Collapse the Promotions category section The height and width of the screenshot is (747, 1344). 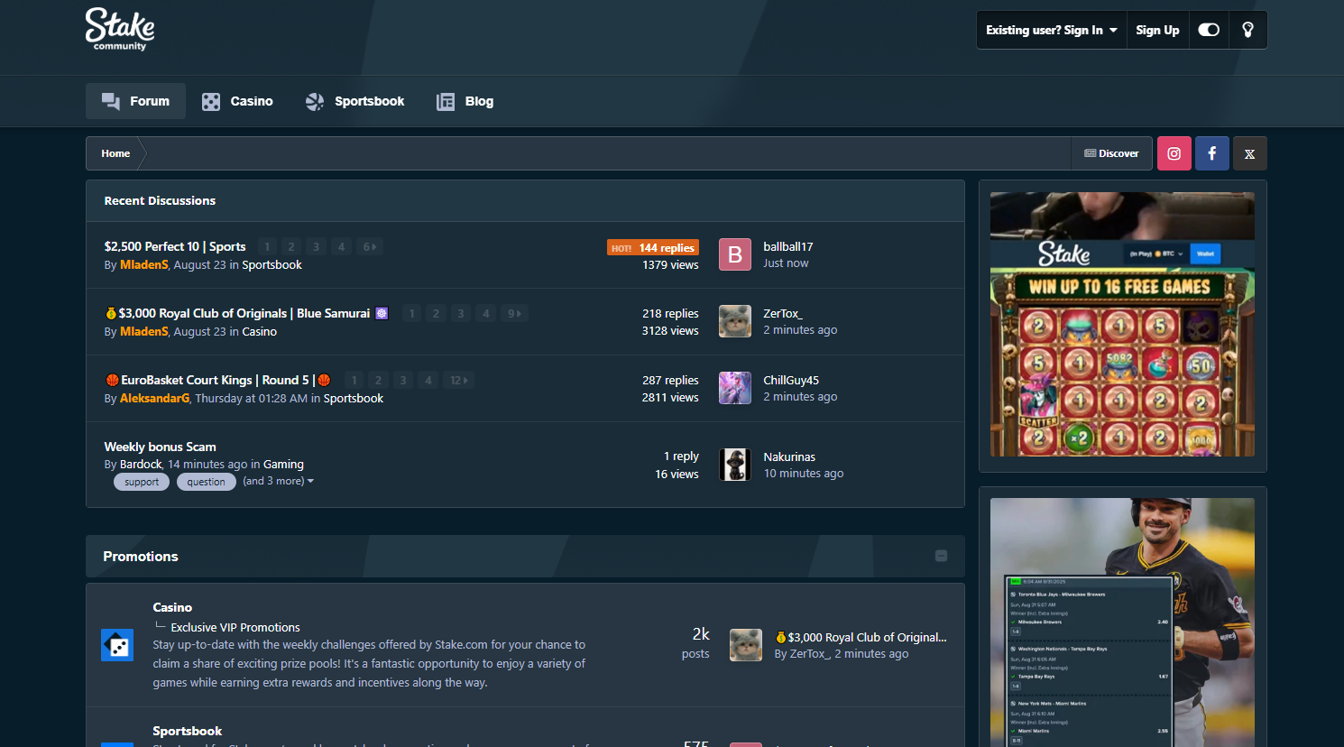[x=941, y=556]
